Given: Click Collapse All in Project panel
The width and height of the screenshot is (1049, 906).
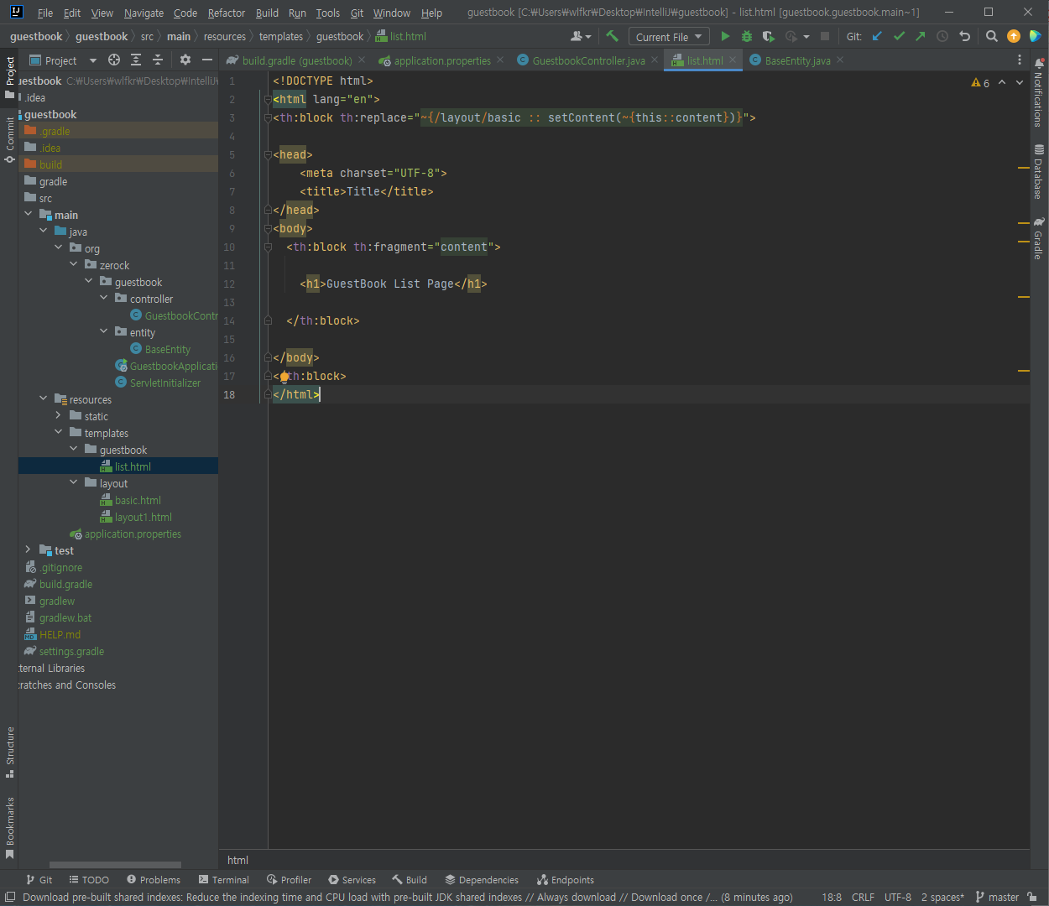Looking at the screenshot, I should click(x=158, y=60).
